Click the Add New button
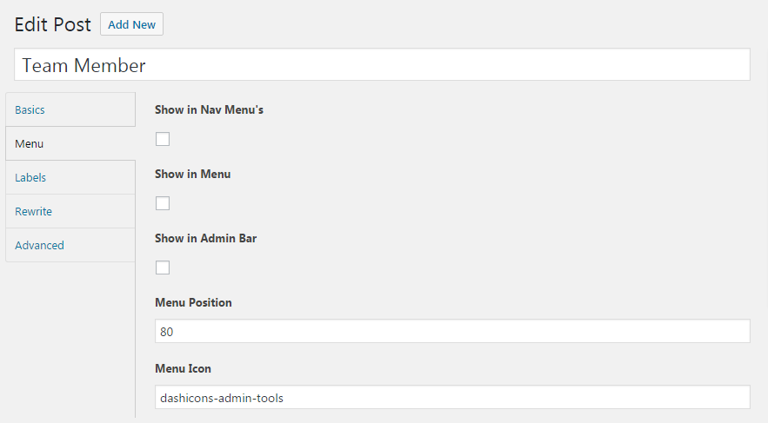 [x=131, y=24]
